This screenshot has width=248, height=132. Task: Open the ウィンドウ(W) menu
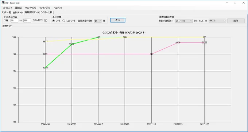coord(30,8)
